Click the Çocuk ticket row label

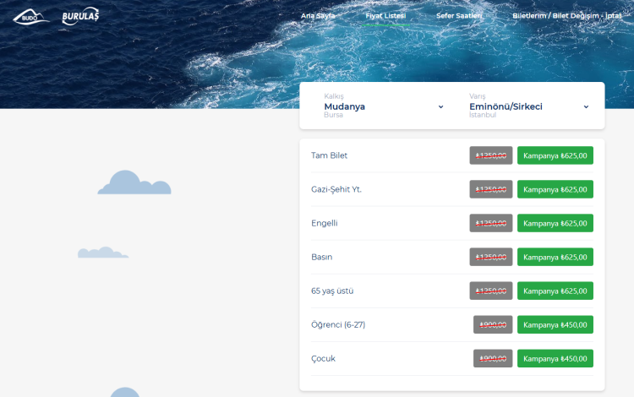[x=324, y=358]
